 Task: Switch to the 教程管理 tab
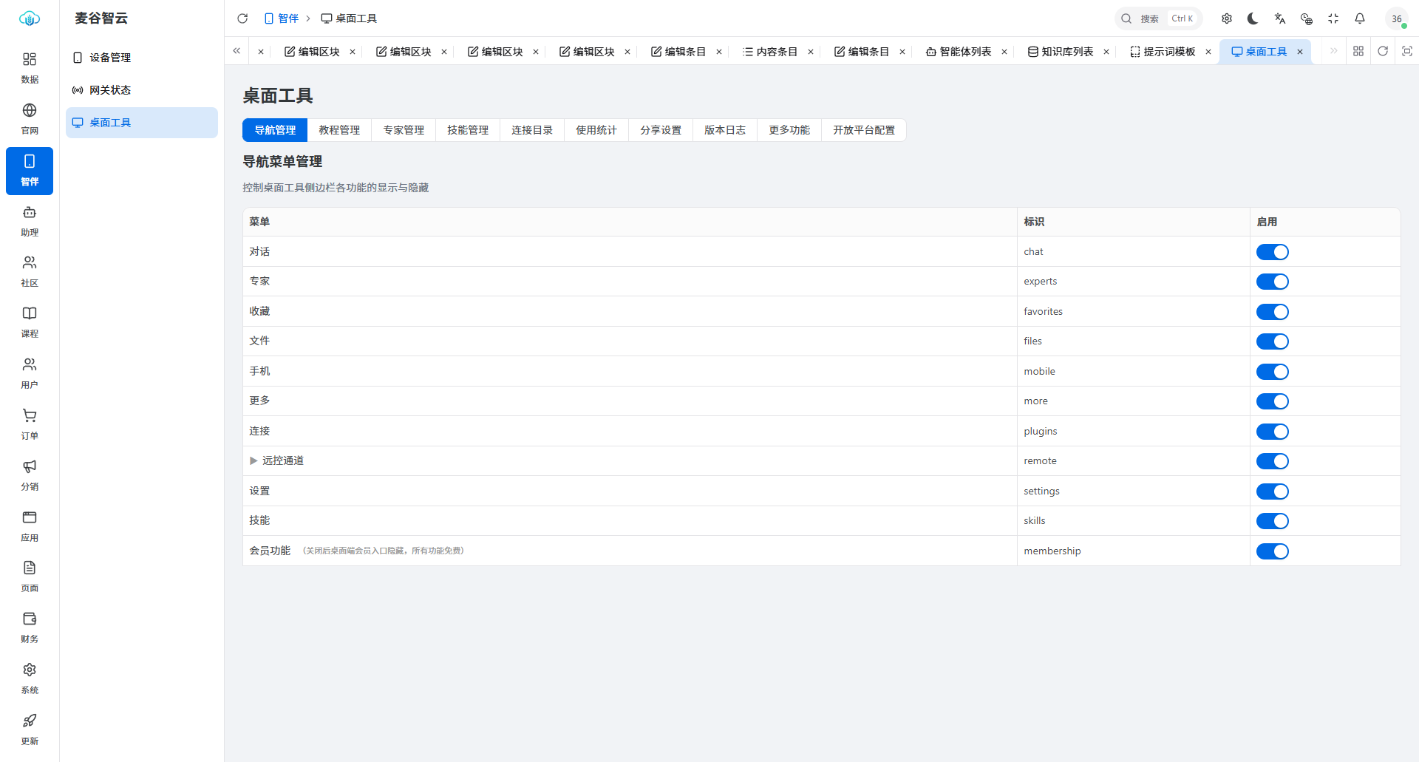coord(339,130)
